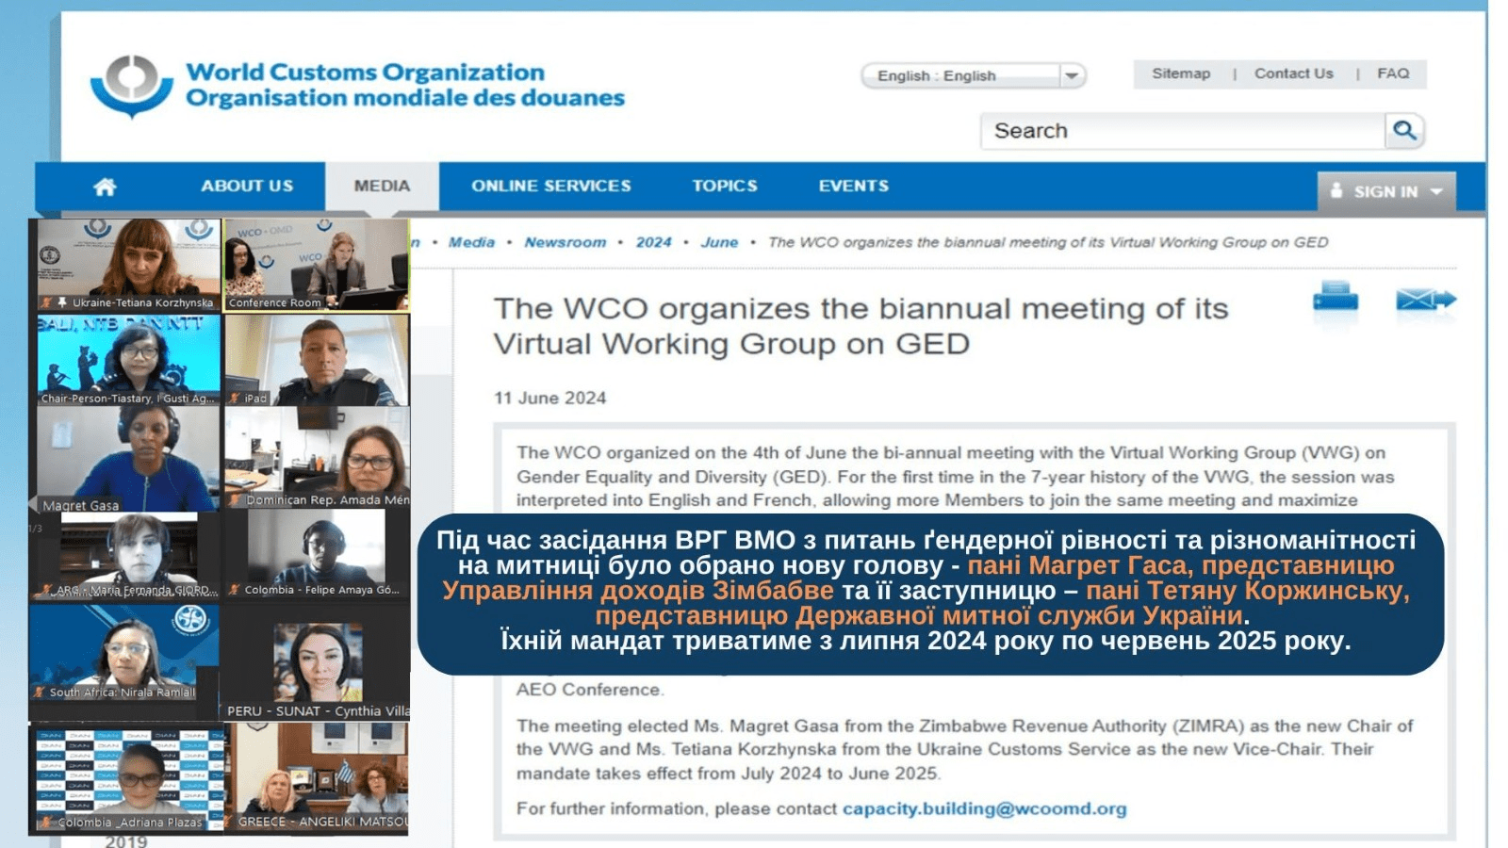The height and width of the screenshot is (848, 1508).
Task: Click the June breadcrumb link
Action: pyautogui.click(x=719, y=242)
